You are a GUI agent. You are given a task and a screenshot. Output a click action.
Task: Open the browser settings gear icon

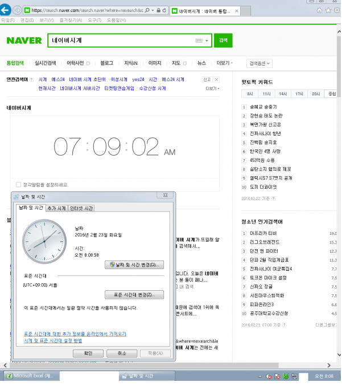coord(337,10)
